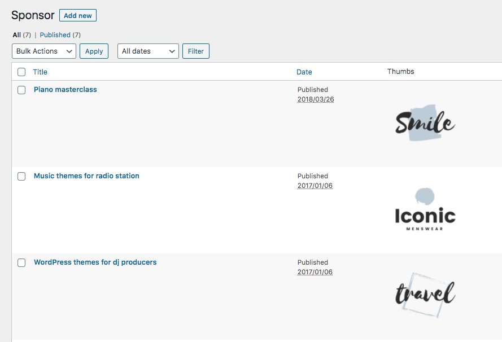
Task: Click the Filter button
Action: (x=195, y=51)
